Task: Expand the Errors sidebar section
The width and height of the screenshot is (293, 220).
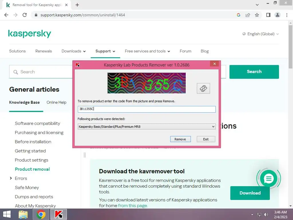Action: click(11, 178)
